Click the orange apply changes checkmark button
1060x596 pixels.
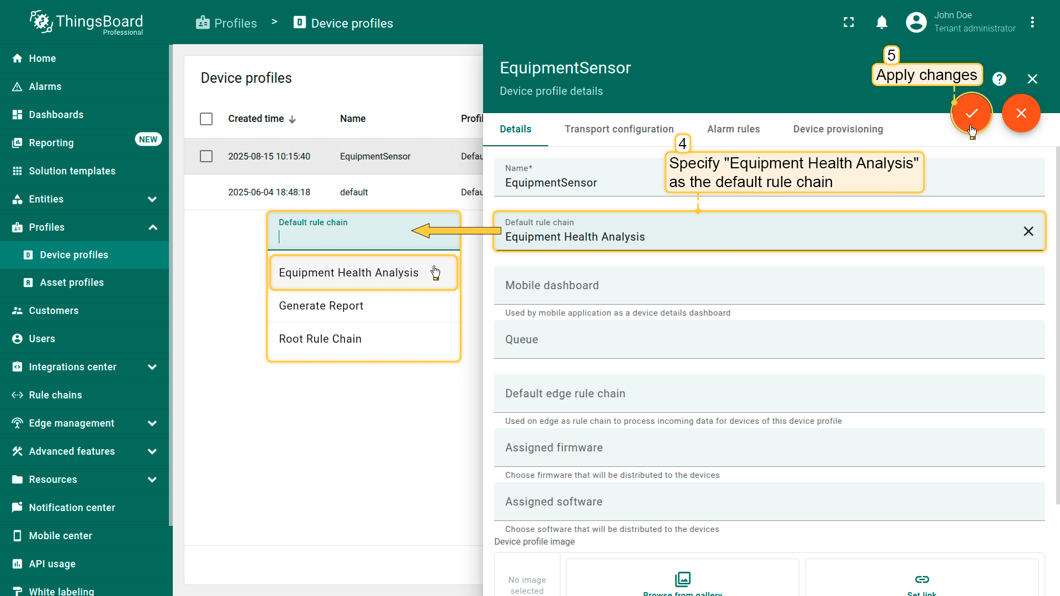click(x=971, y=113)
